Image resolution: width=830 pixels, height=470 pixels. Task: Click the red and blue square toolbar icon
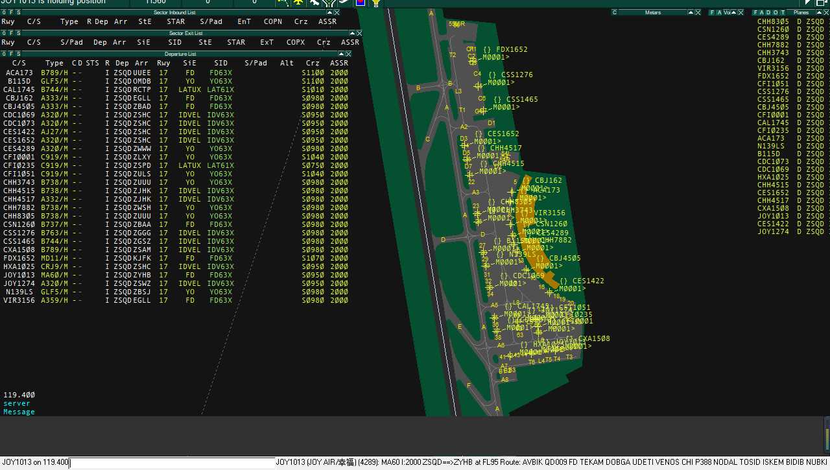click(x=361, y=3)
